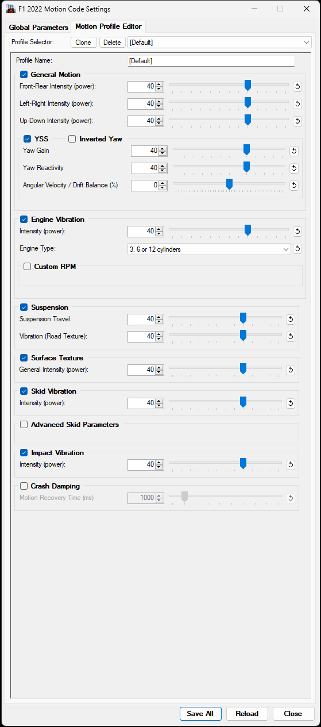The width and height of the screenshot is (321, 727).
Task: Open the Engine Type dropdown
Action: [209, 249]
